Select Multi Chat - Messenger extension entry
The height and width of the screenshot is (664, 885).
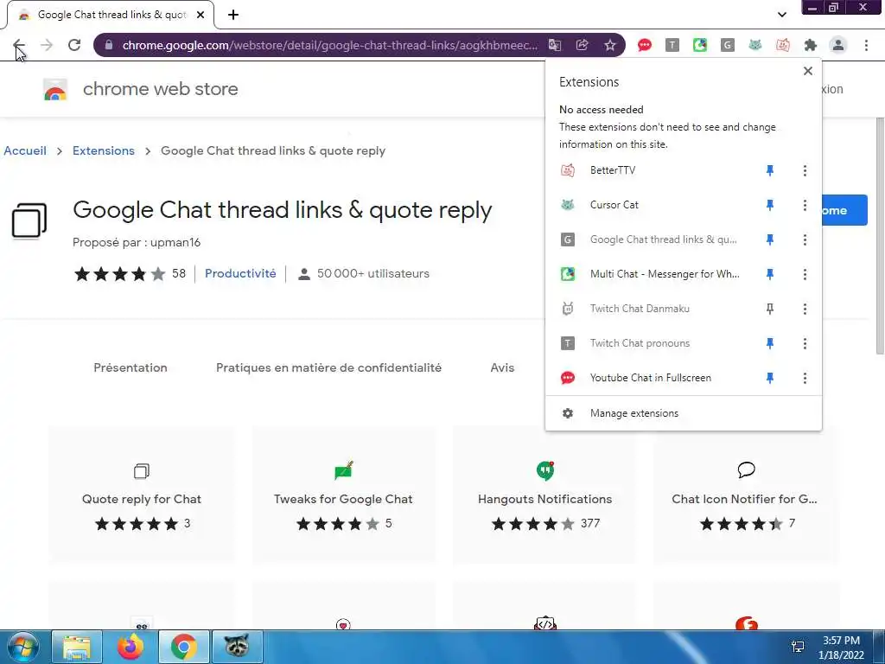tap(652, 274)
